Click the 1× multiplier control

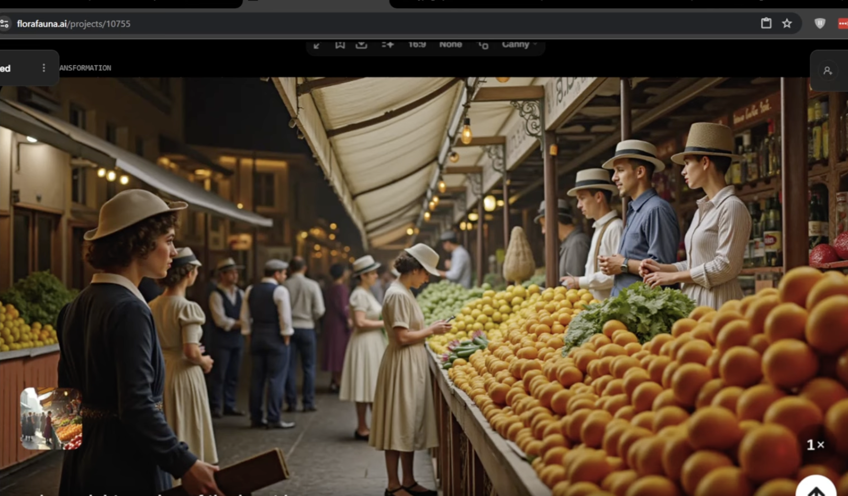[815, 445]
